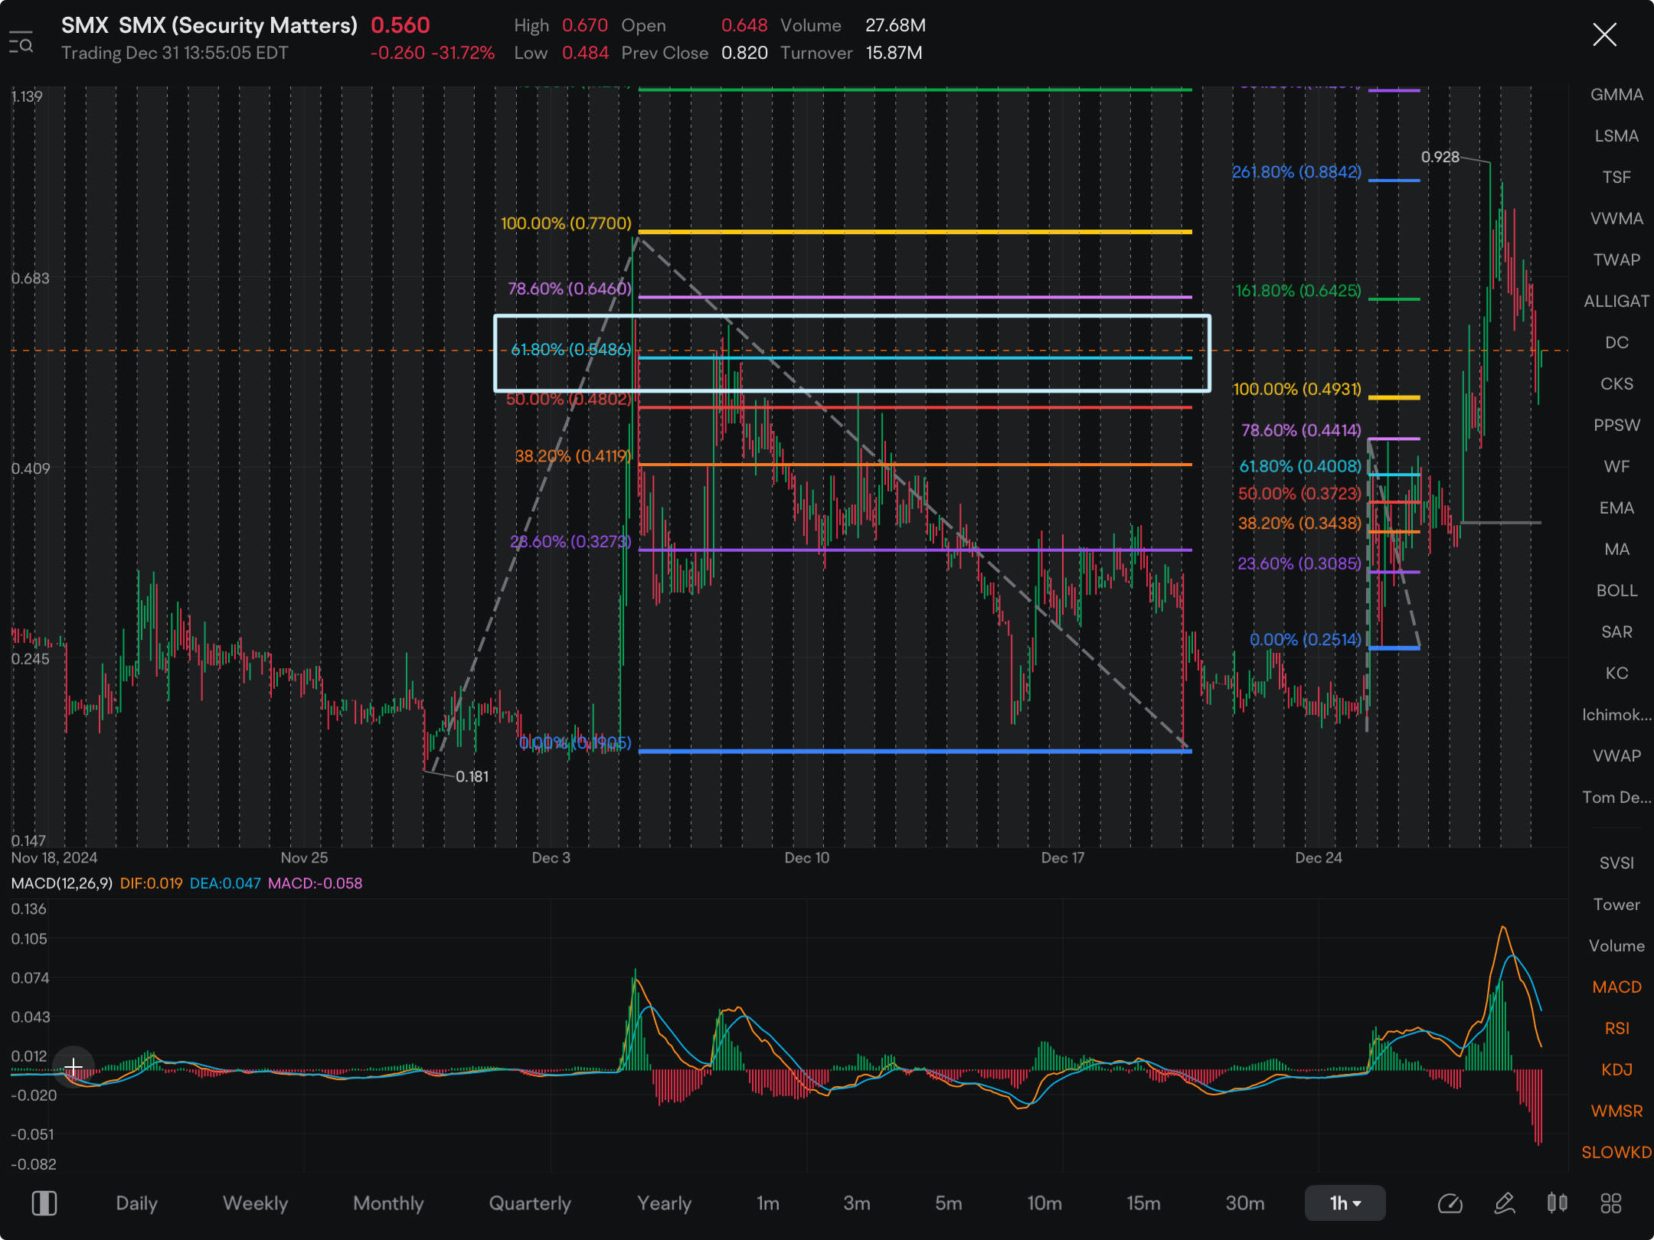Select the 61.80% (0.5486) Fibonacci level label
The height and width of the screenshot is (1240, 1654).
(570, 350)
